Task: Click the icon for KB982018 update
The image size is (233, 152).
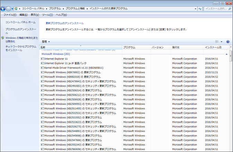Action: point(43,77)
